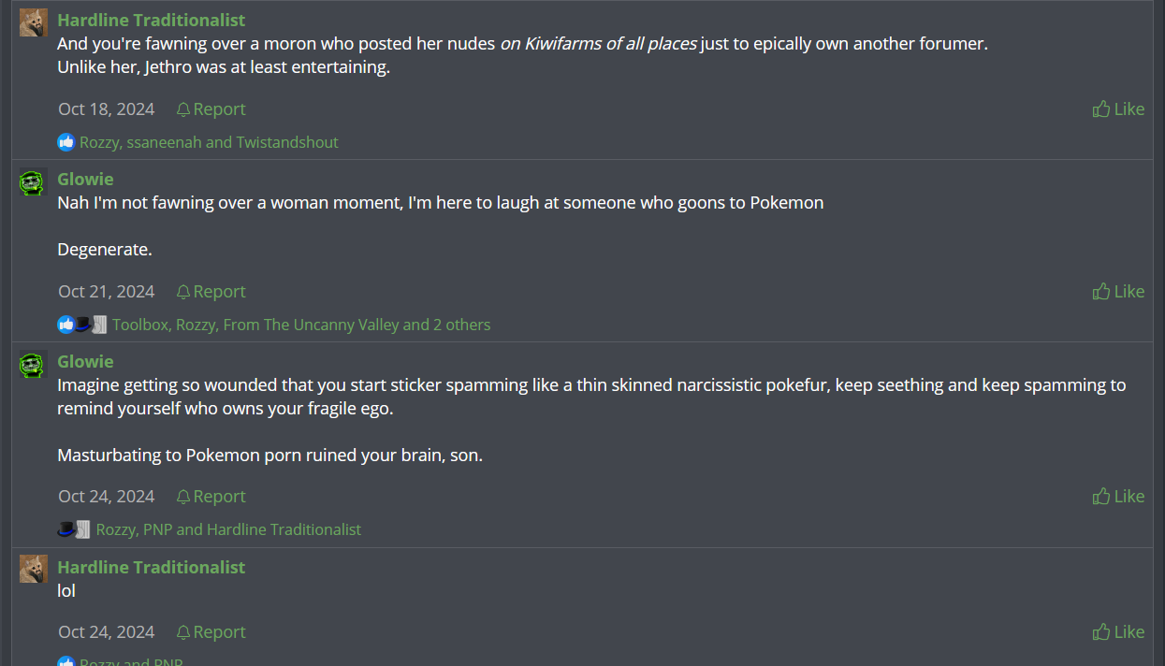Click Glowie's avatar on Oct 21 comment
The height and width of the screenshot is (666, 1165).
tap(34, 181)
